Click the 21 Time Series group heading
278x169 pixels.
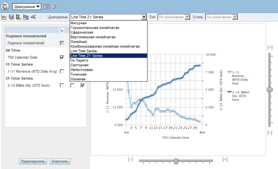(x=19, y=78)
